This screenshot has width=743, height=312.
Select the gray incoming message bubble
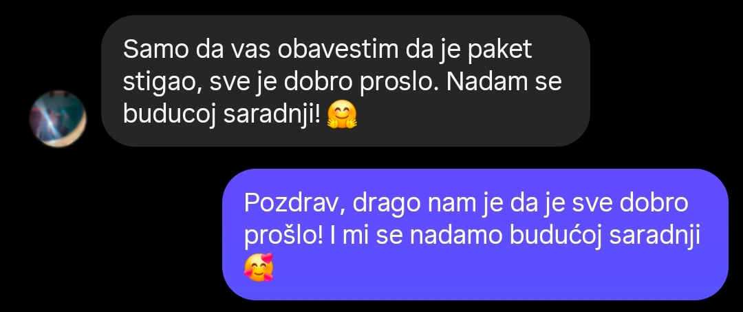tap(345, 81)
